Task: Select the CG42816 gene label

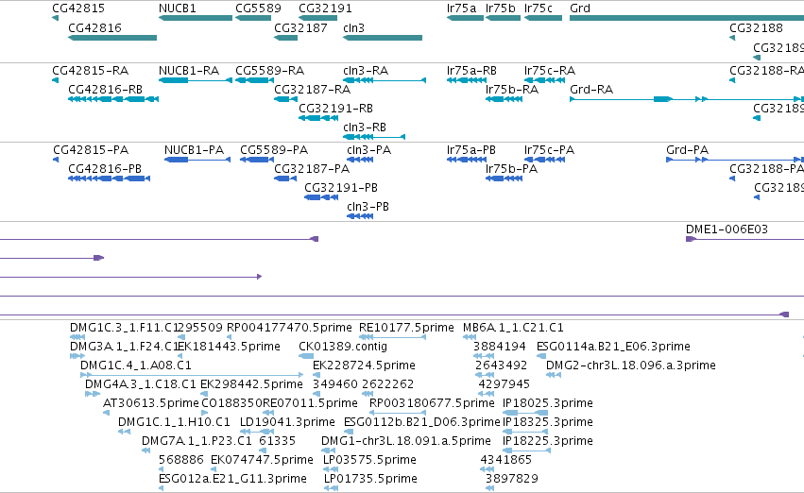Action: (94, 28)
